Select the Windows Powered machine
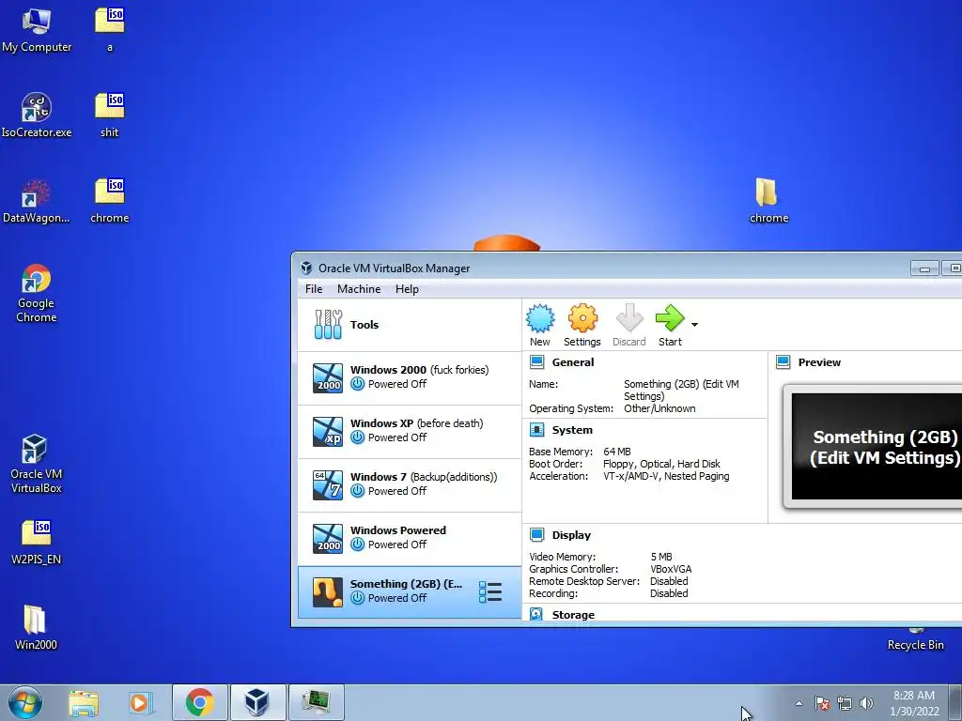This screenshot has height=721, width=962. coord(410,538)
